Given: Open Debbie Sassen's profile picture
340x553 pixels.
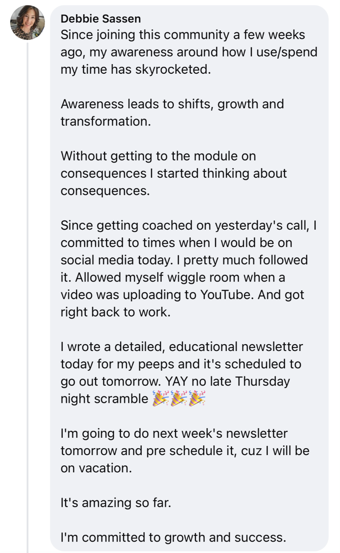Looking at the screenshot, I should 27,23.
